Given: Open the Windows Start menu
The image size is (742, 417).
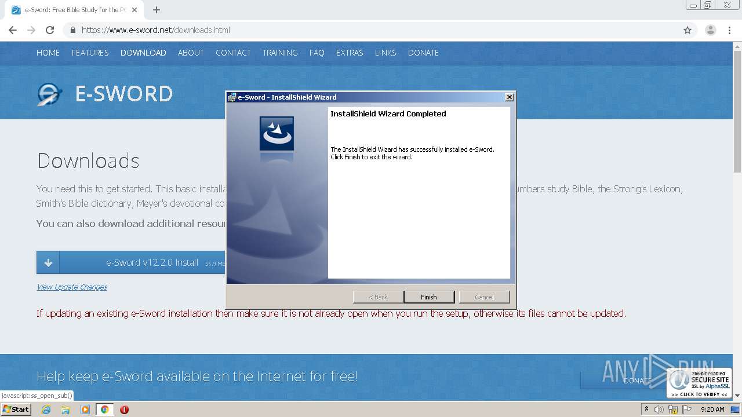Looking at the screenshot, I should tap(16, 409).
